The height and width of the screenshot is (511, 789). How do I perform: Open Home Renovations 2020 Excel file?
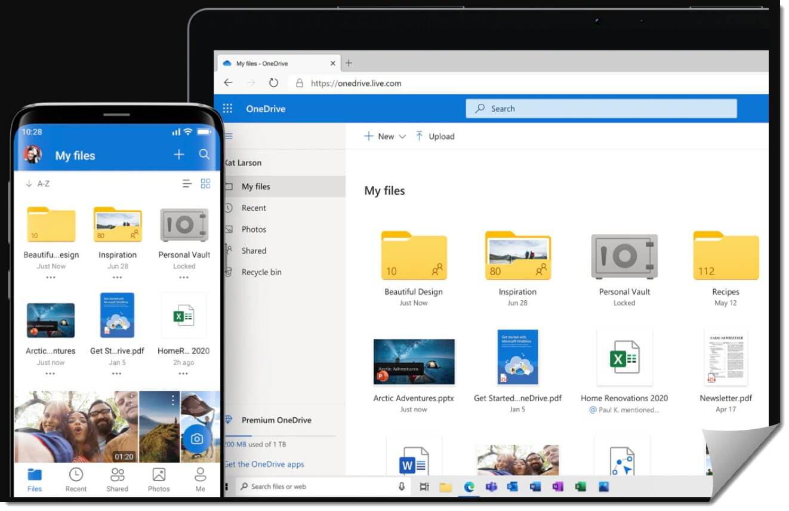(624, 357)
